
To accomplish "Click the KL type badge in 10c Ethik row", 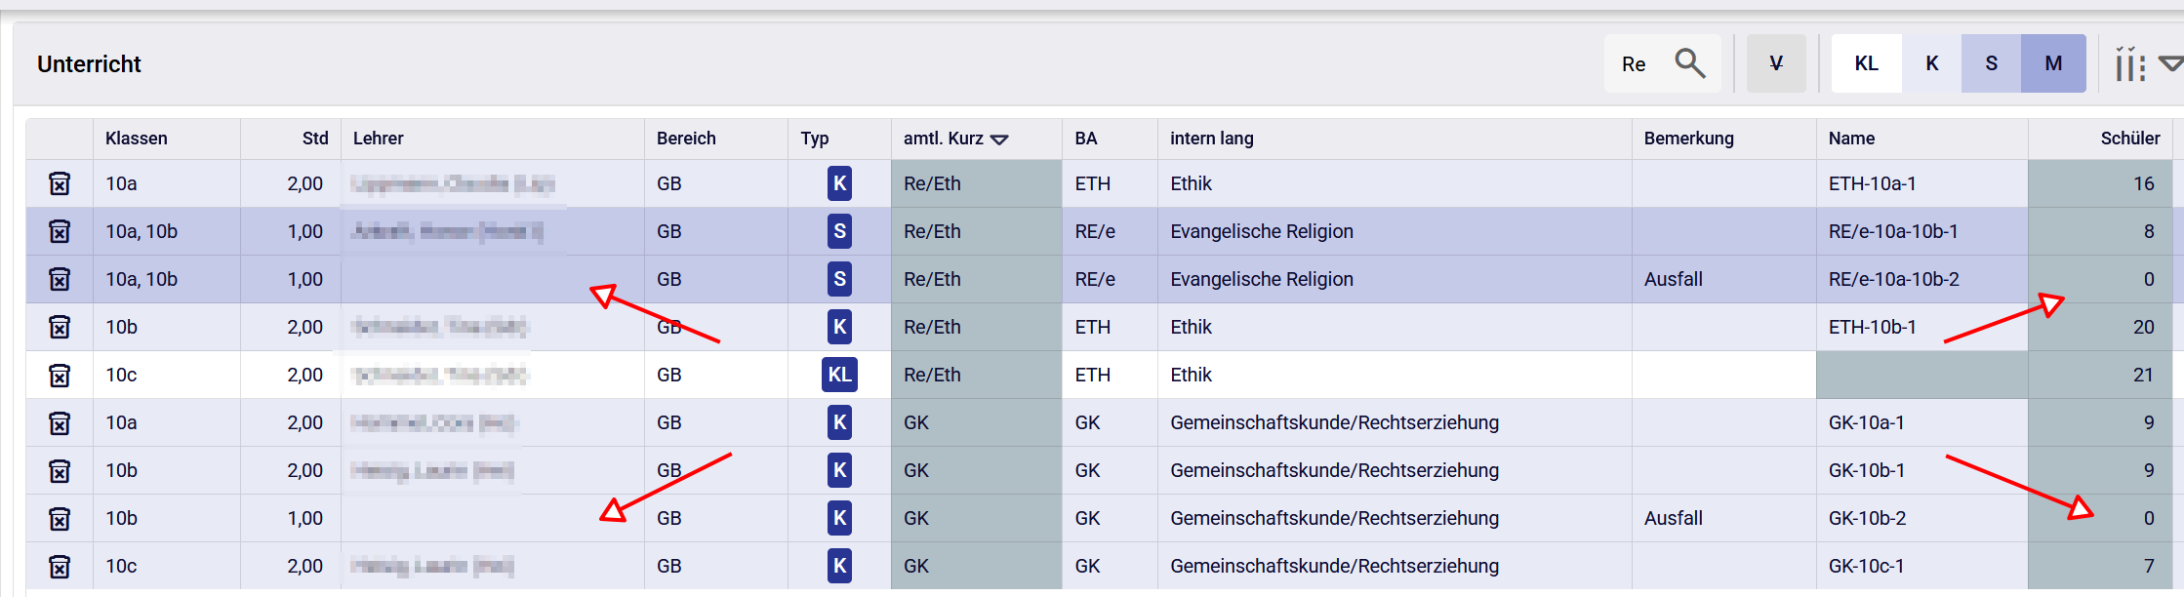I will (x=839, y=375).
